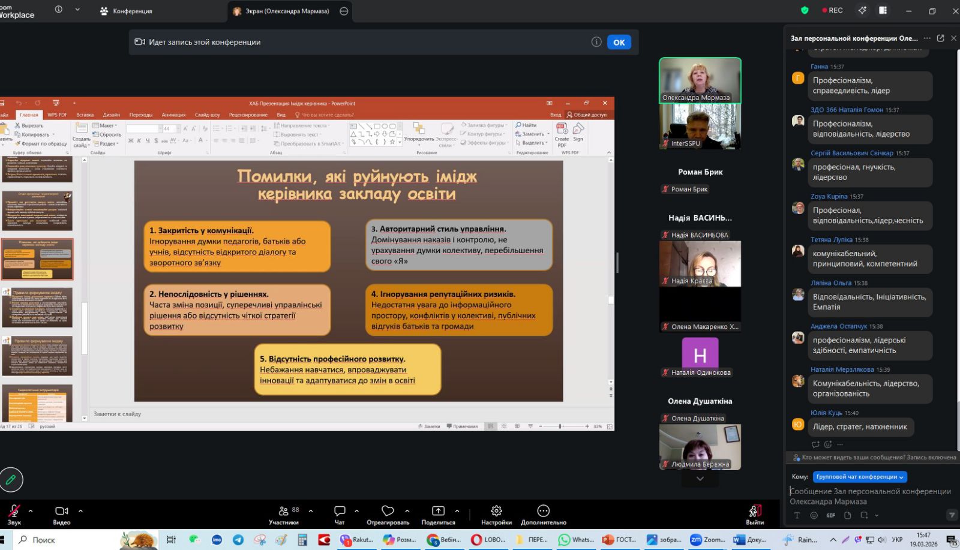The image size is (960, 550).
Task: Pop out the chat panel window
Action: point(940,38)
